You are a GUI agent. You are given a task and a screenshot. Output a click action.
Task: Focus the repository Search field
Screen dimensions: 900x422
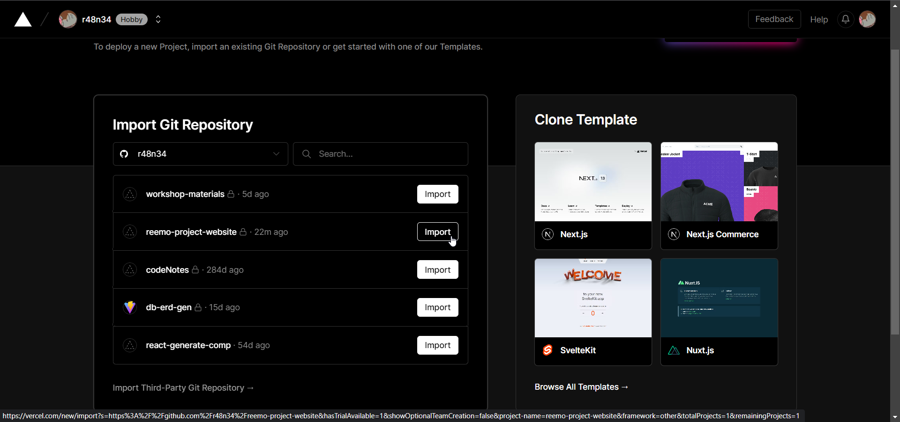(x=381, y=154)
